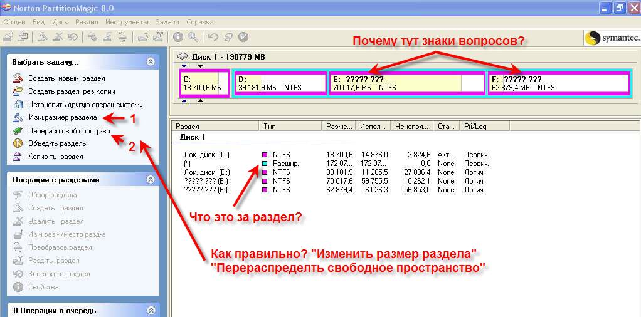Viewport: 641px width, 317px height.
Task: Open the Справка menu
Action: coord(200,22)
